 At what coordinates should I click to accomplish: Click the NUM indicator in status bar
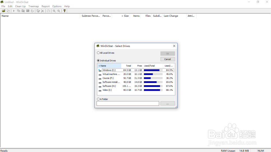click(x=261, y=151)
